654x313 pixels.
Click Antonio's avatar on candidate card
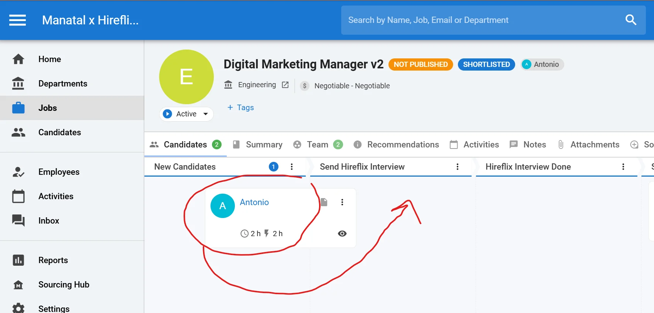click(x=223, y=206)
